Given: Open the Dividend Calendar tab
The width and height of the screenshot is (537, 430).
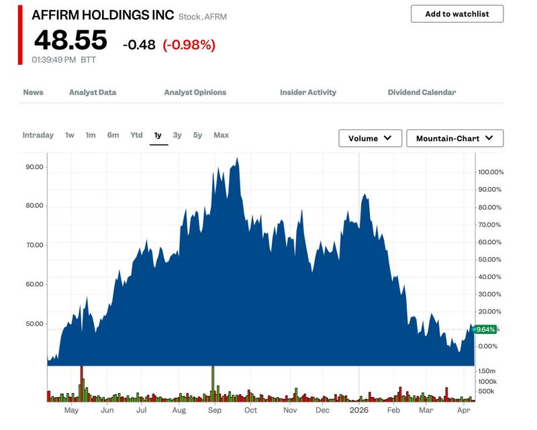Looking at the screenshot, I should [x=422, y=93].
